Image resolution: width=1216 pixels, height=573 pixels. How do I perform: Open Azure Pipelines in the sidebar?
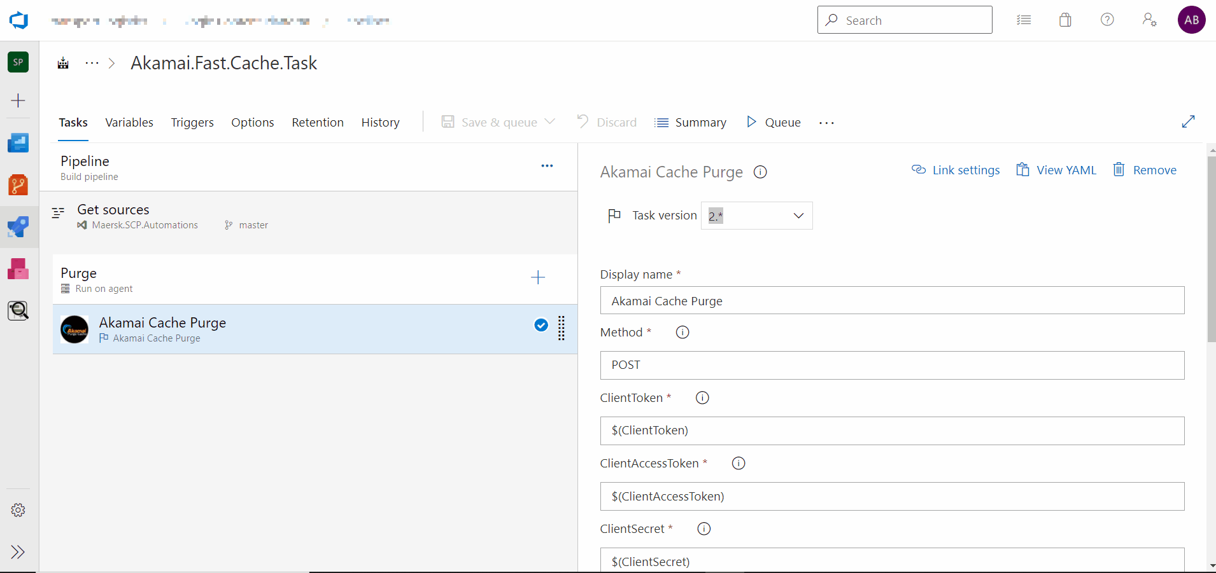[18, 227]
